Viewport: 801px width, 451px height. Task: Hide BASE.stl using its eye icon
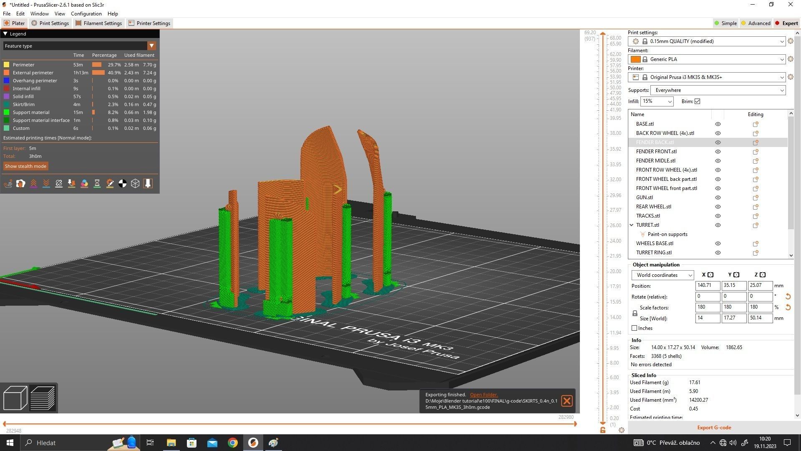click(718, 124)
